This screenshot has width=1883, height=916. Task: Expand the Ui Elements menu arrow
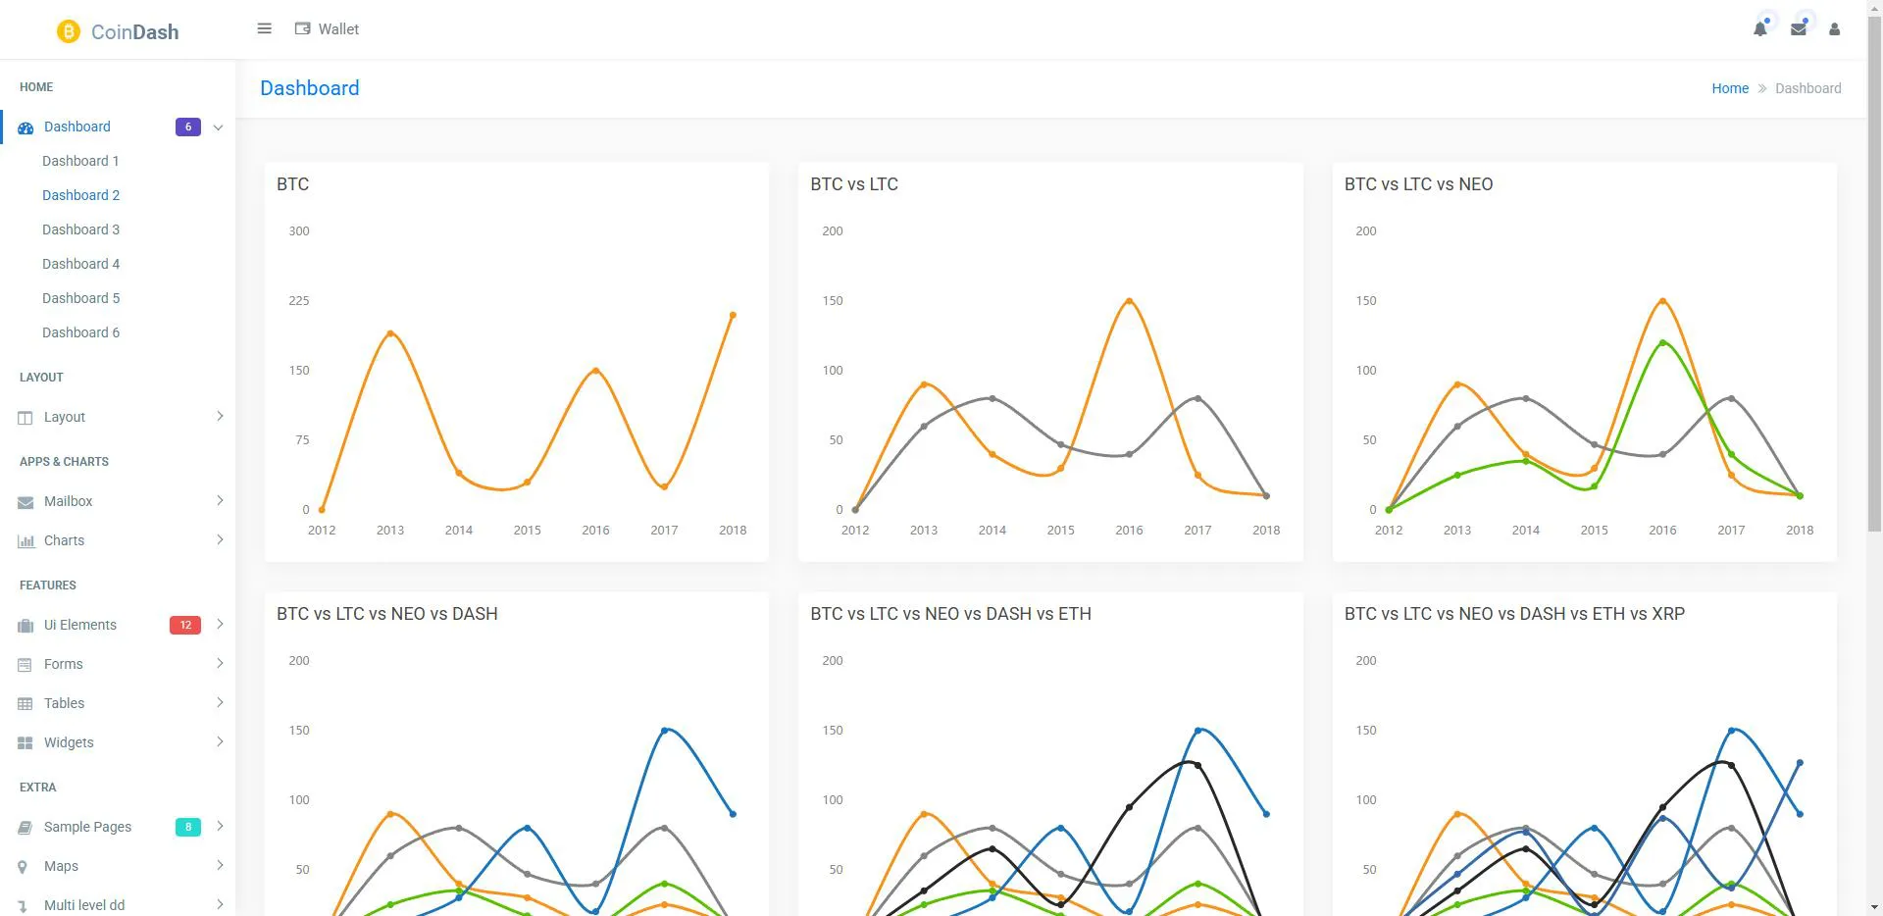click(x=220, y=624)
